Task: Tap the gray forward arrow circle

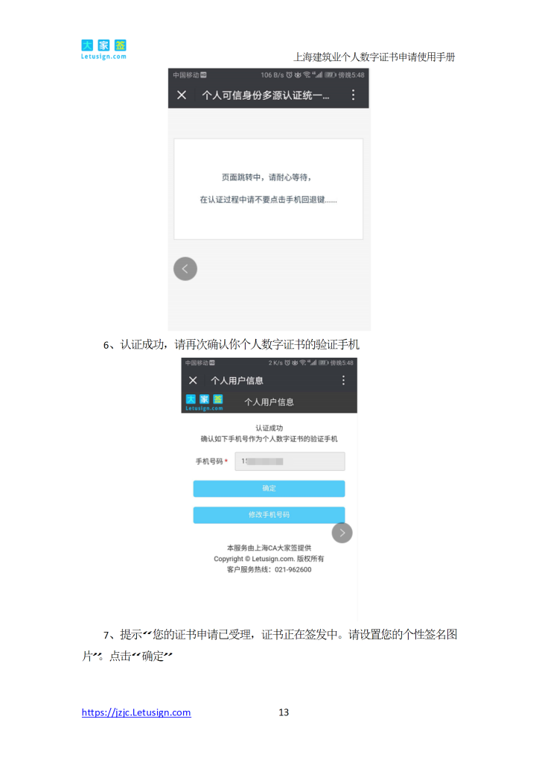Action: [x=342, y=533]
